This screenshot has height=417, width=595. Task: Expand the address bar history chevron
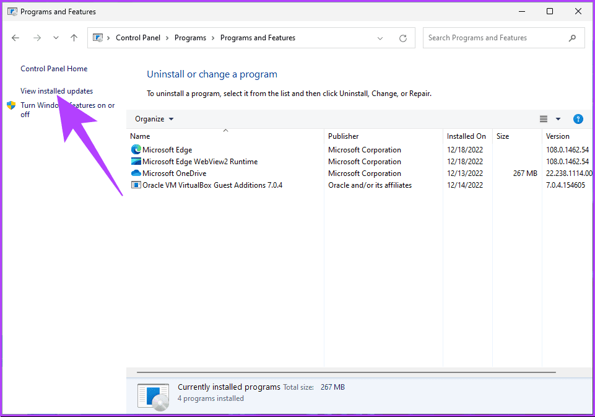(x=380, y=38)
